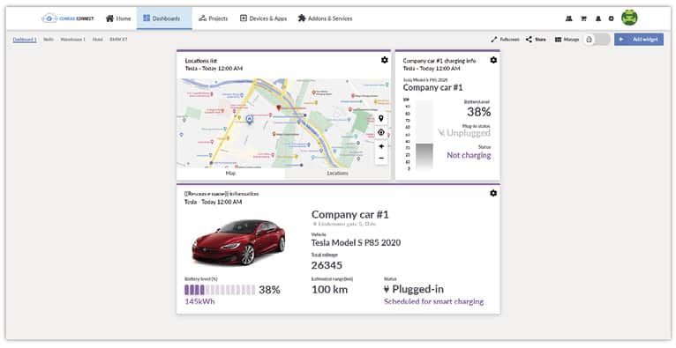Open the Dashboards section
Viewport: 676px width, 348px height.
164,19
